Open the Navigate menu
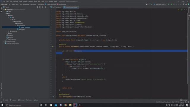Screen dimensions: 190x107 click(16, 1)
